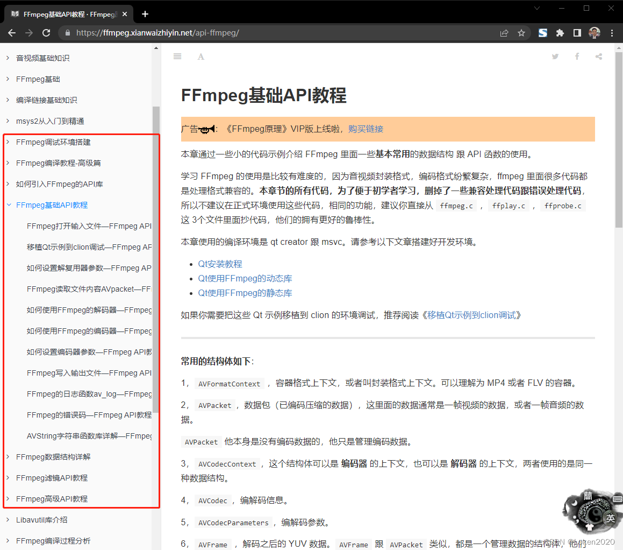The height and width of the screenshot is (550, 623).
Task: Share the article via the Facebook icon
Action: (577, 56)
